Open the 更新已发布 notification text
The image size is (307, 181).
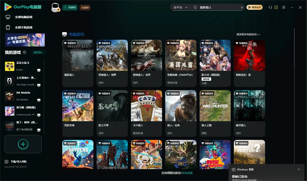(x=240, y=176)
